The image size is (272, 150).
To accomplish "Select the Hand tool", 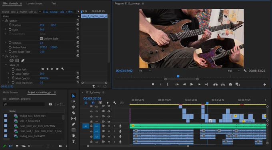I will (73, 136).
